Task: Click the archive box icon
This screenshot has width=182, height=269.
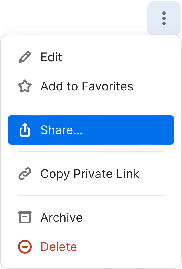Action: click(x=25, y=217)
